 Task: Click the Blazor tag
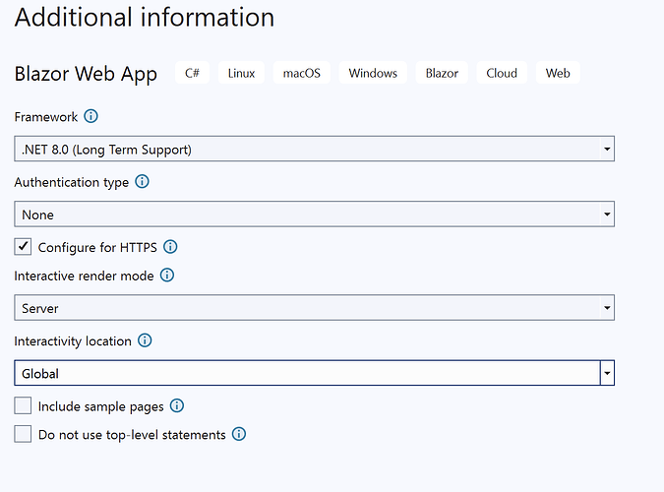(442, 73)
